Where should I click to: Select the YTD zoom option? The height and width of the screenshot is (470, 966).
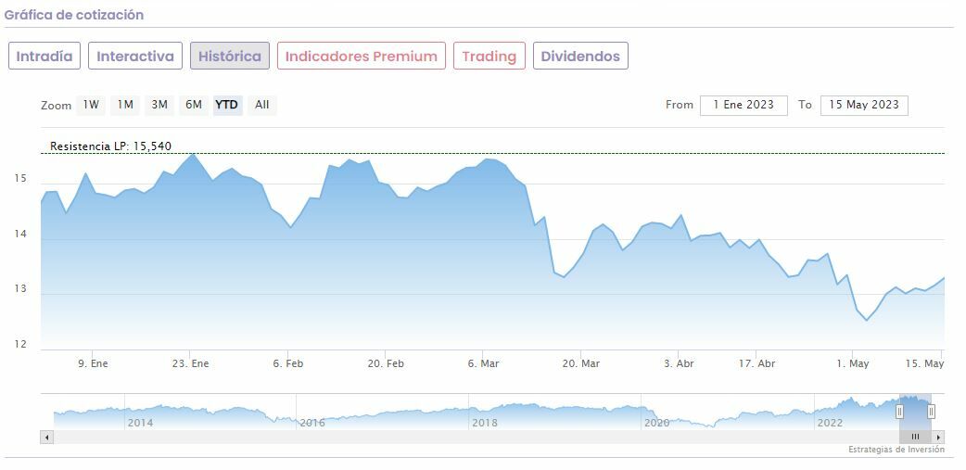coord(227,105)
